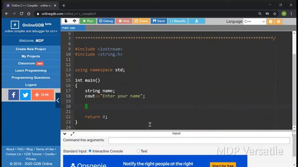This screenshot has height=167, width=298.
Task: Open Privacy footer link
Action: pos(31,159)
